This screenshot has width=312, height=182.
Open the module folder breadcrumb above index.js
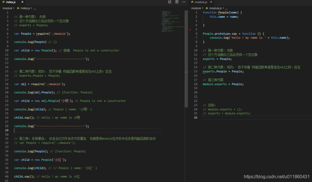7,8
